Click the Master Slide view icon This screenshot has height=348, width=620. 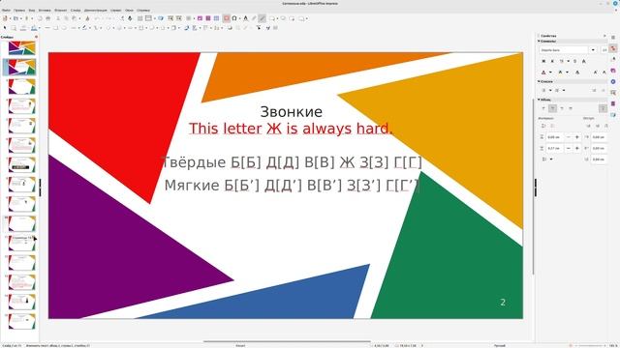[x=161, y=18]
